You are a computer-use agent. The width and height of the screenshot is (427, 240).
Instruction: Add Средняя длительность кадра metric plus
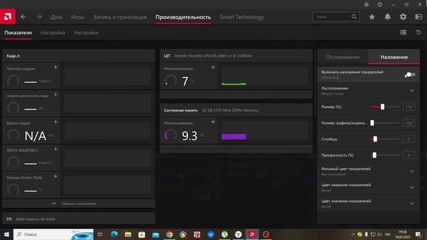click(x=55, y=95)
